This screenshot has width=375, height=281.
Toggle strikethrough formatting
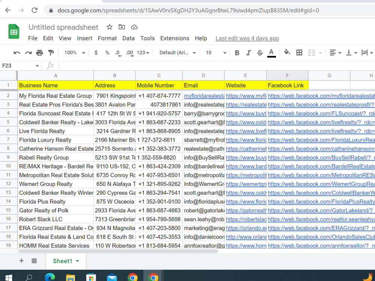click(260, 53)
